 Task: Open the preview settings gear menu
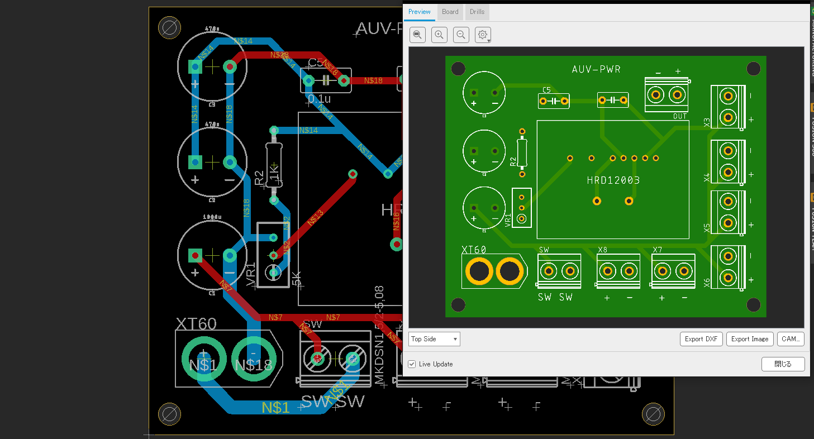[483, 35]
